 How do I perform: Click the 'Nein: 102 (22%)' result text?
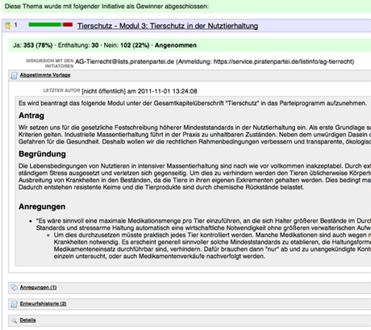[x=127, y=45]
